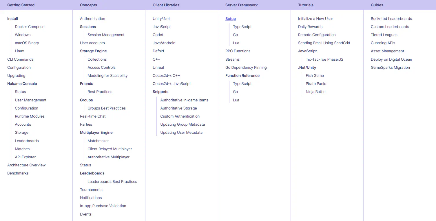Open Updating Group Metadata snippet
Image resolution: width=436 pixels, height=221 pixels.
coord(183,124)
